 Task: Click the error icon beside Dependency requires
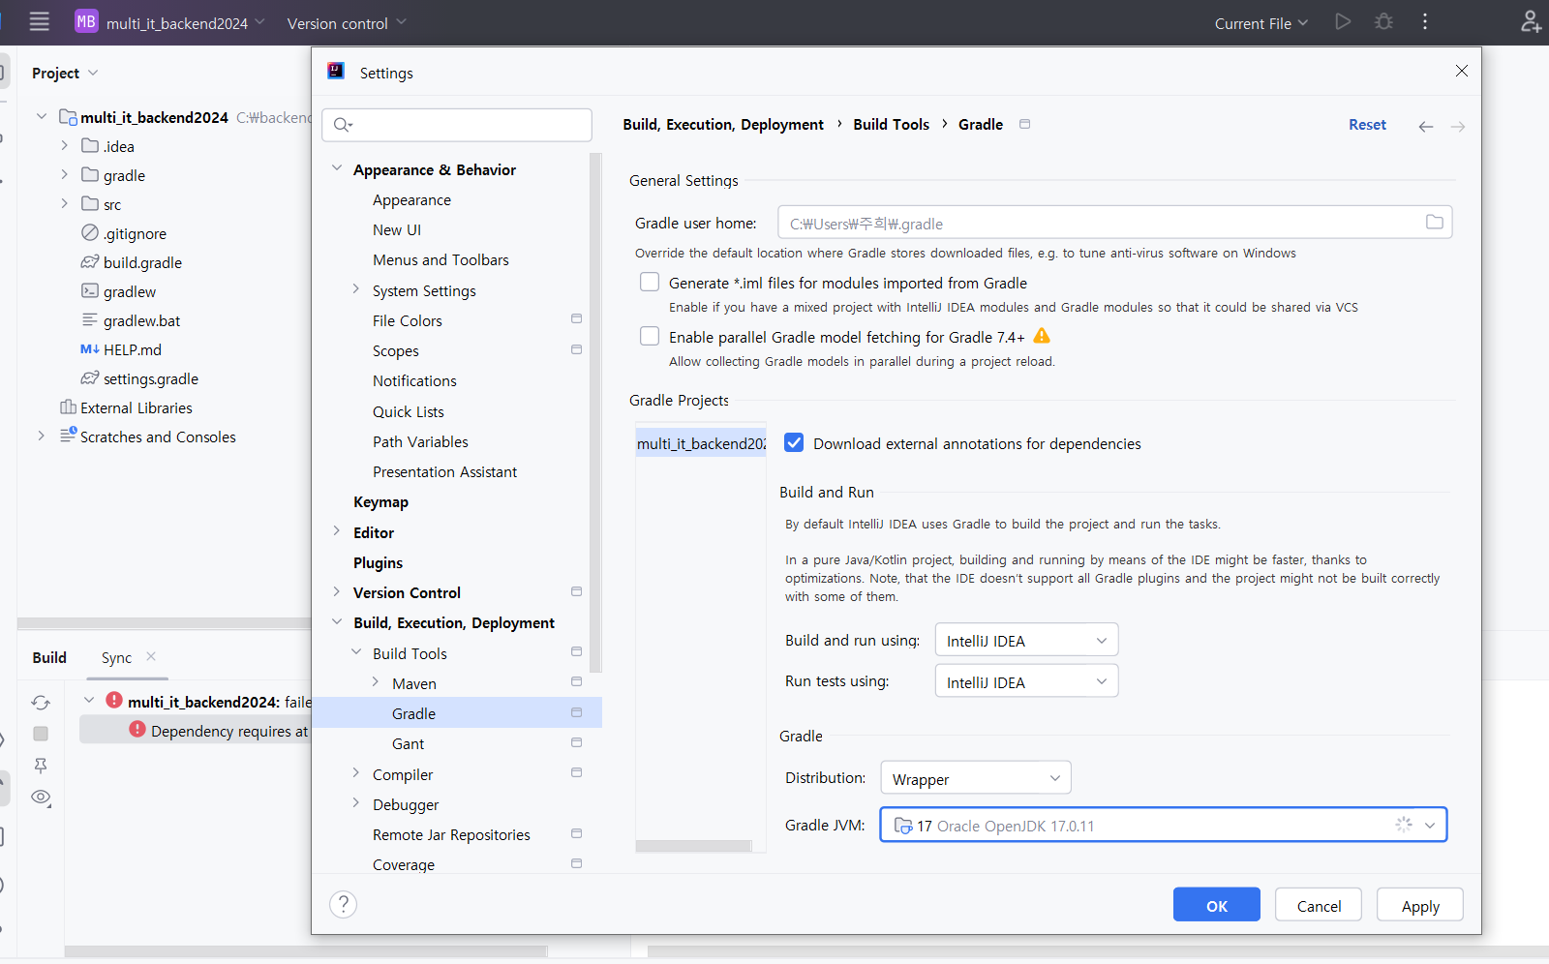137,730
